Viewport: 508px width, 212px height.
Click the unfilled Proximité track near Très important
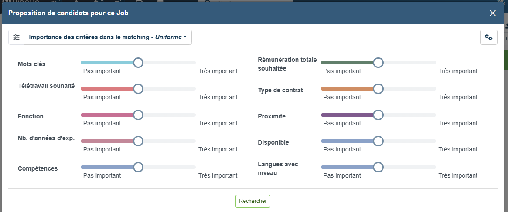(x=427, y=115)
